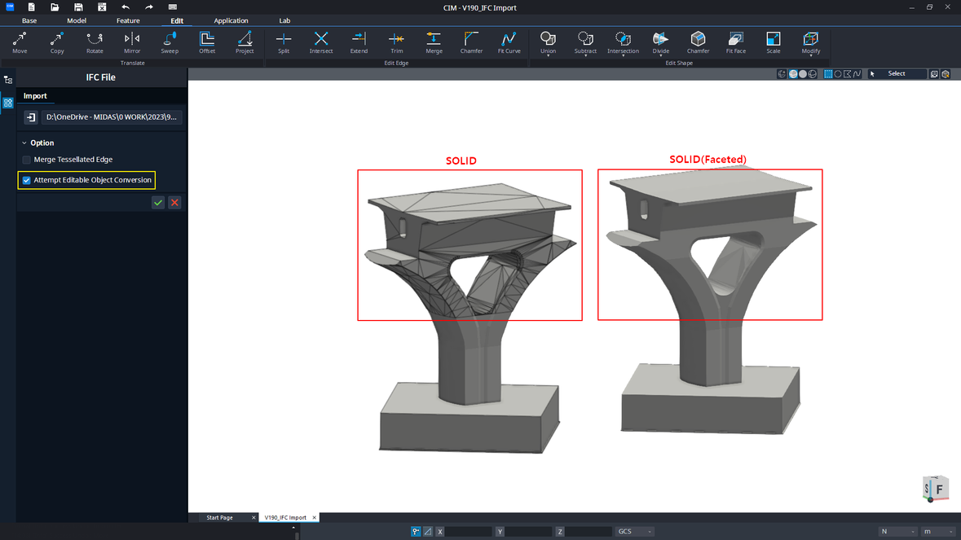Go to the Application ribbon tab

coord(231,21)
